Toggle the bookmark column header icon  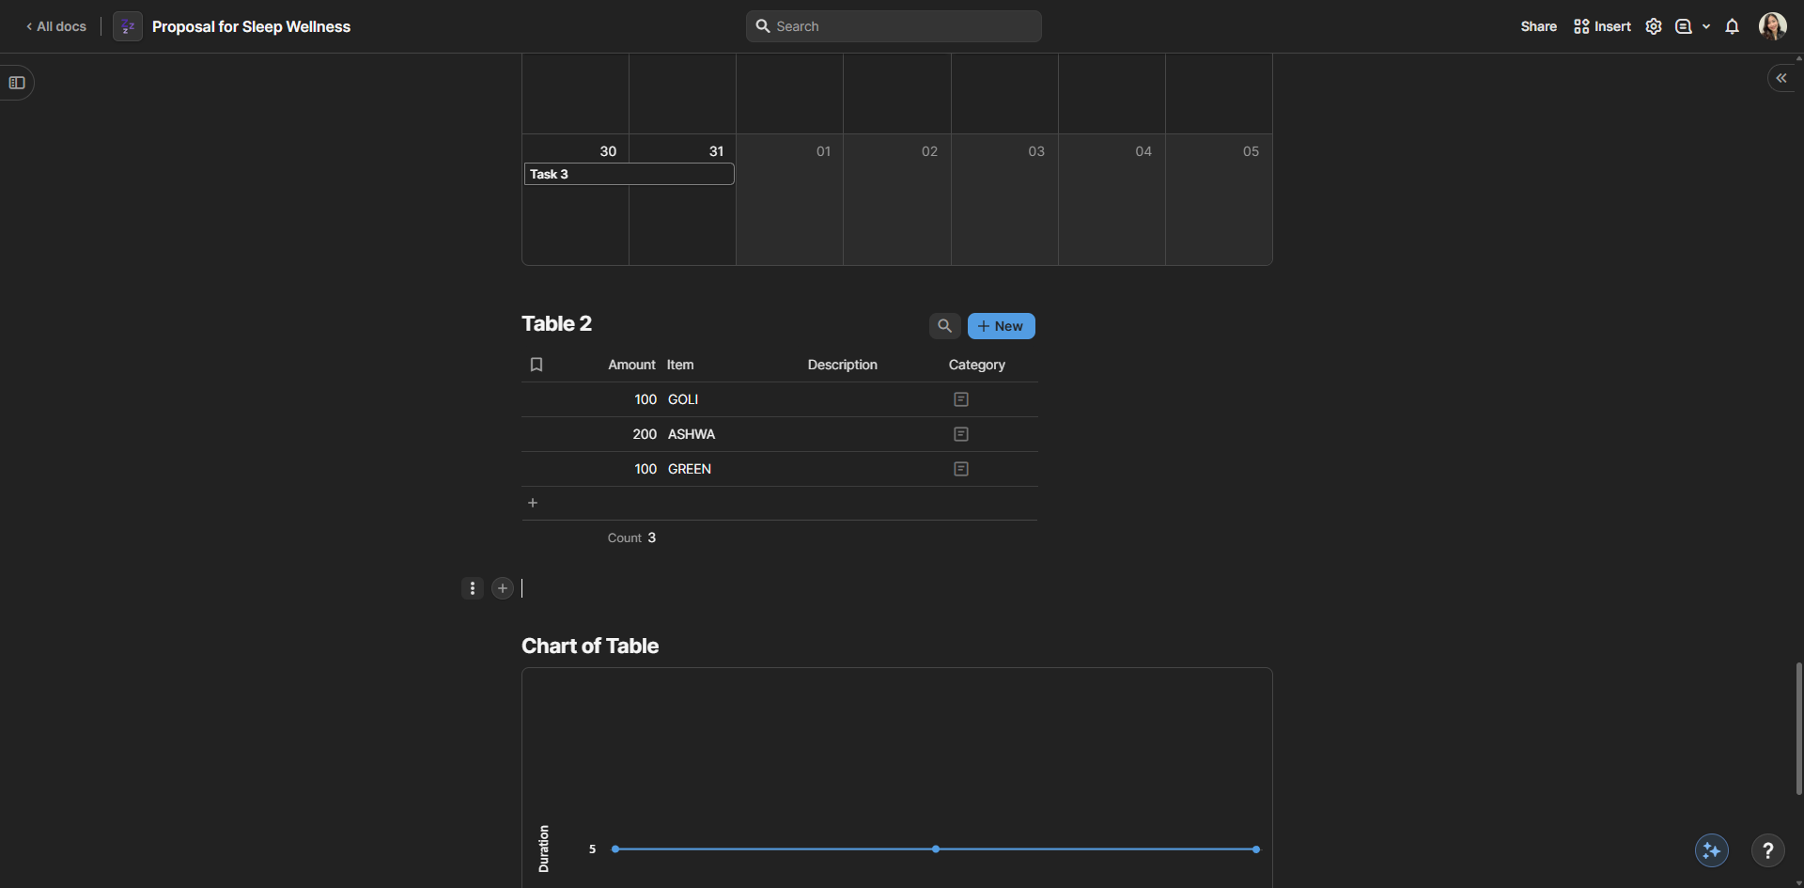click(x=537, y=365)
